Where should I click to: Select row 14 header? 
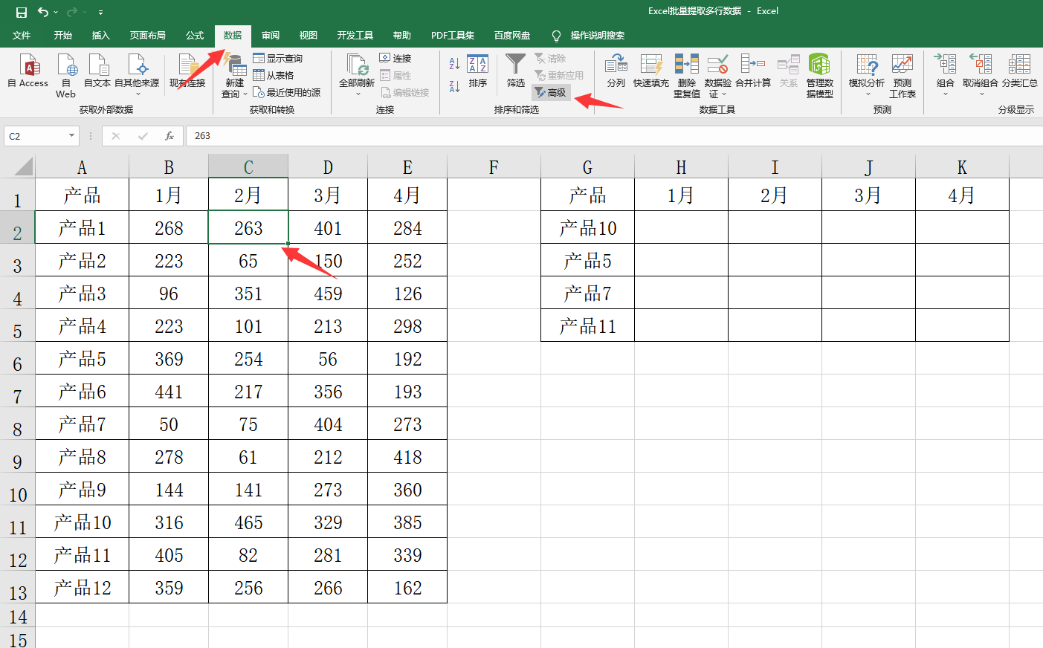point(18,616)
